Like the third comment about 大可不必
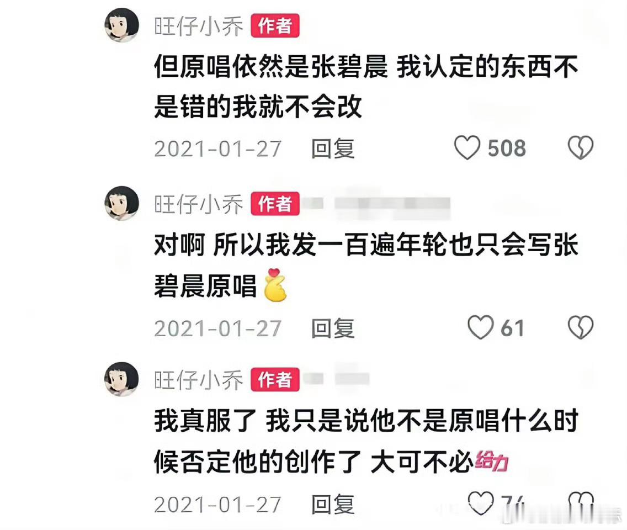The image size is (627, 530). [x=481, y=502]
